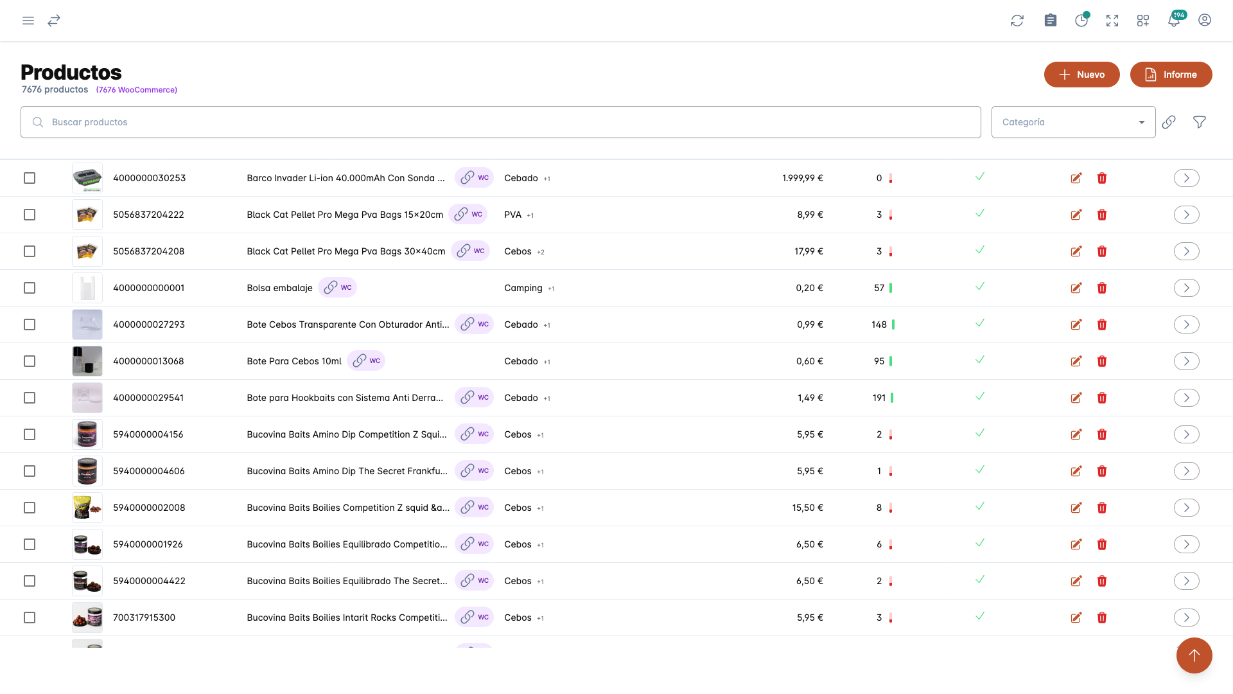The height and width of the screenshot is (694, 1233).
Task: Click the swap arrows icon in header
Action: coord(54,21)
